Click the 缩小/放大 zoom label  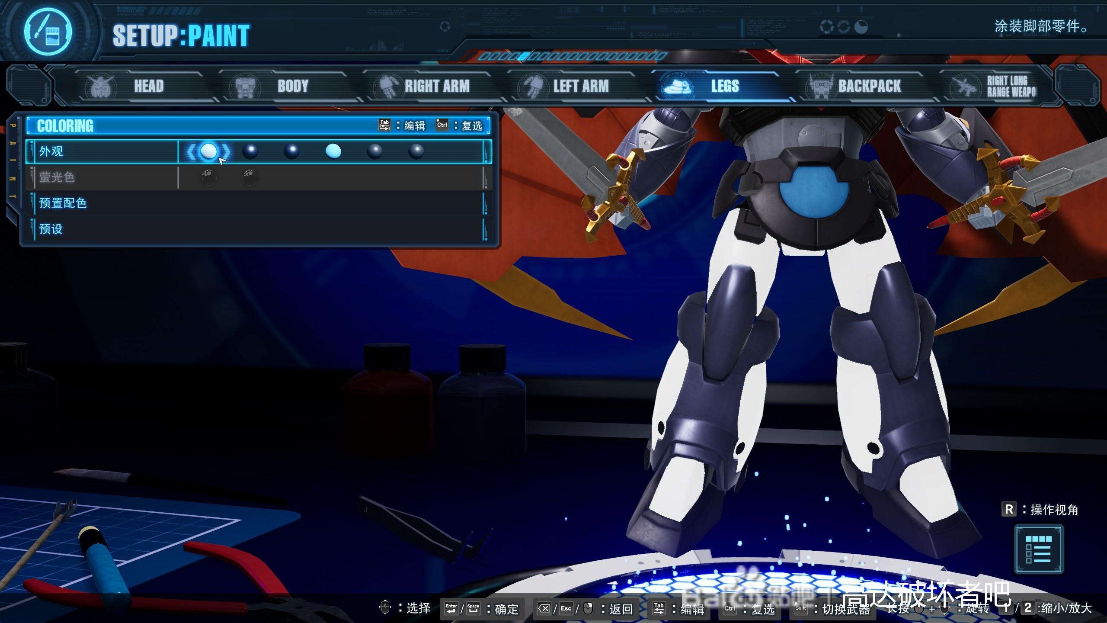[1066, 608]
